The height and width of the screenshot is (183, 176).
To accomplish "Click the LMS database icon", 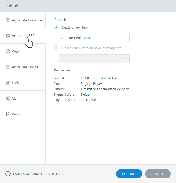I will (8, 83).
